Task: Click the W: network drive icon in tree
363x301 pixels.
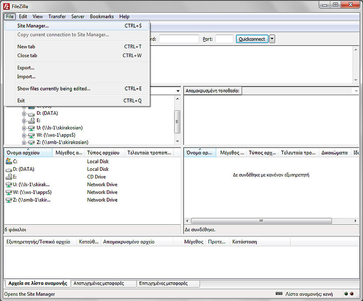Action: tap(32, 135)
